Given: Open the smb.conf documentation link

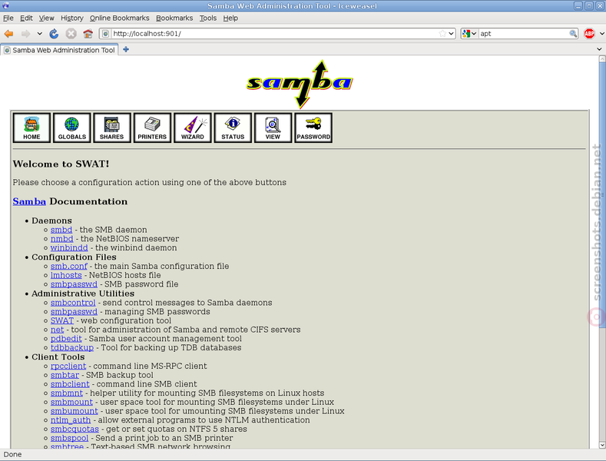Looking at the screenshot, I should (69, 266).
